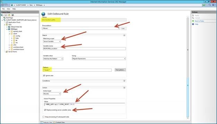Click the back navigation arrow in address bar
This screenshot has height=124, width=217.
click(x=3, y=5)
